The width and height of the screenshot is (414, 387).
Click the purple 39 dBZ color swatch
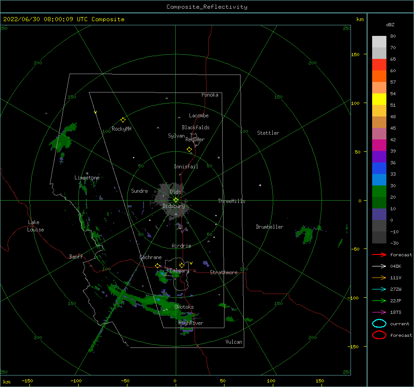(379, 156)
